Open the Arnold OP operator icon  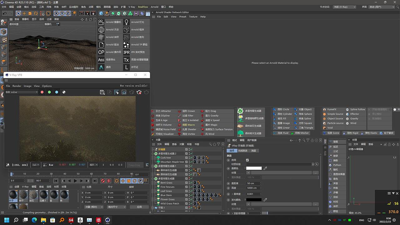pyautogui.click(x=101, y=52)
